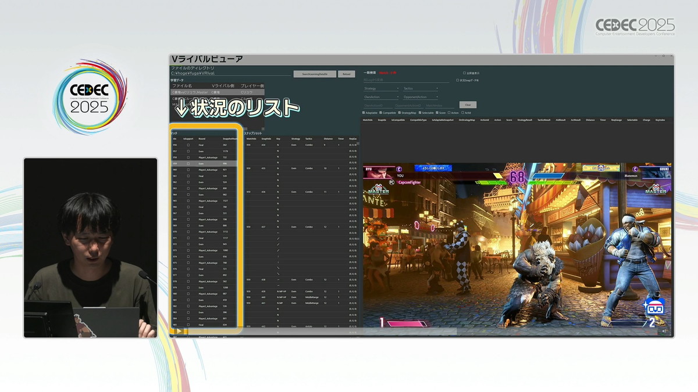698x392 pixels.
Task: Toggle the Selectable checkbox
Action: pos(420,113)
